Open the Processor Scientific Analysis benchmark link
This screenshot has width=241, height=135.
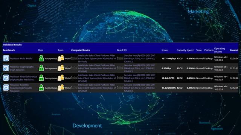[21, 88]
